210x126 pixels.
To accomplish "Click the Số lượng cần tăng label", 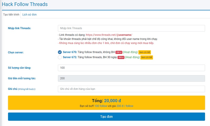I will 19,68.
